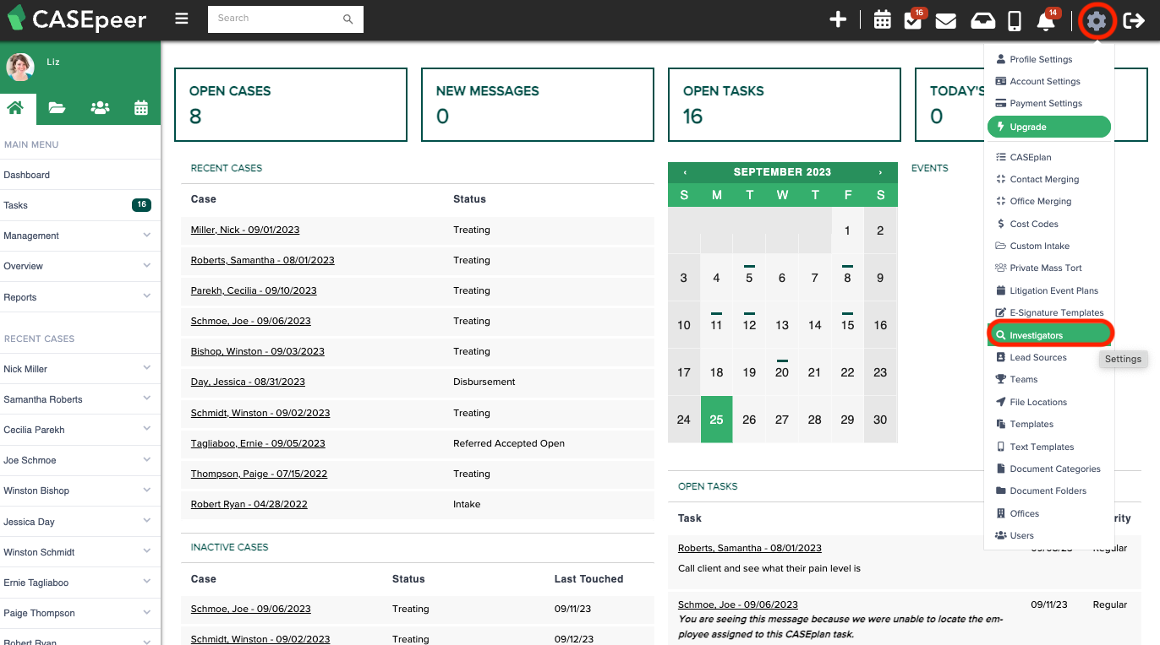This screenshot has width=1160, height=645.
Task: Open the tasks checkmark icon with badge 16
Action: pos(913,20)
